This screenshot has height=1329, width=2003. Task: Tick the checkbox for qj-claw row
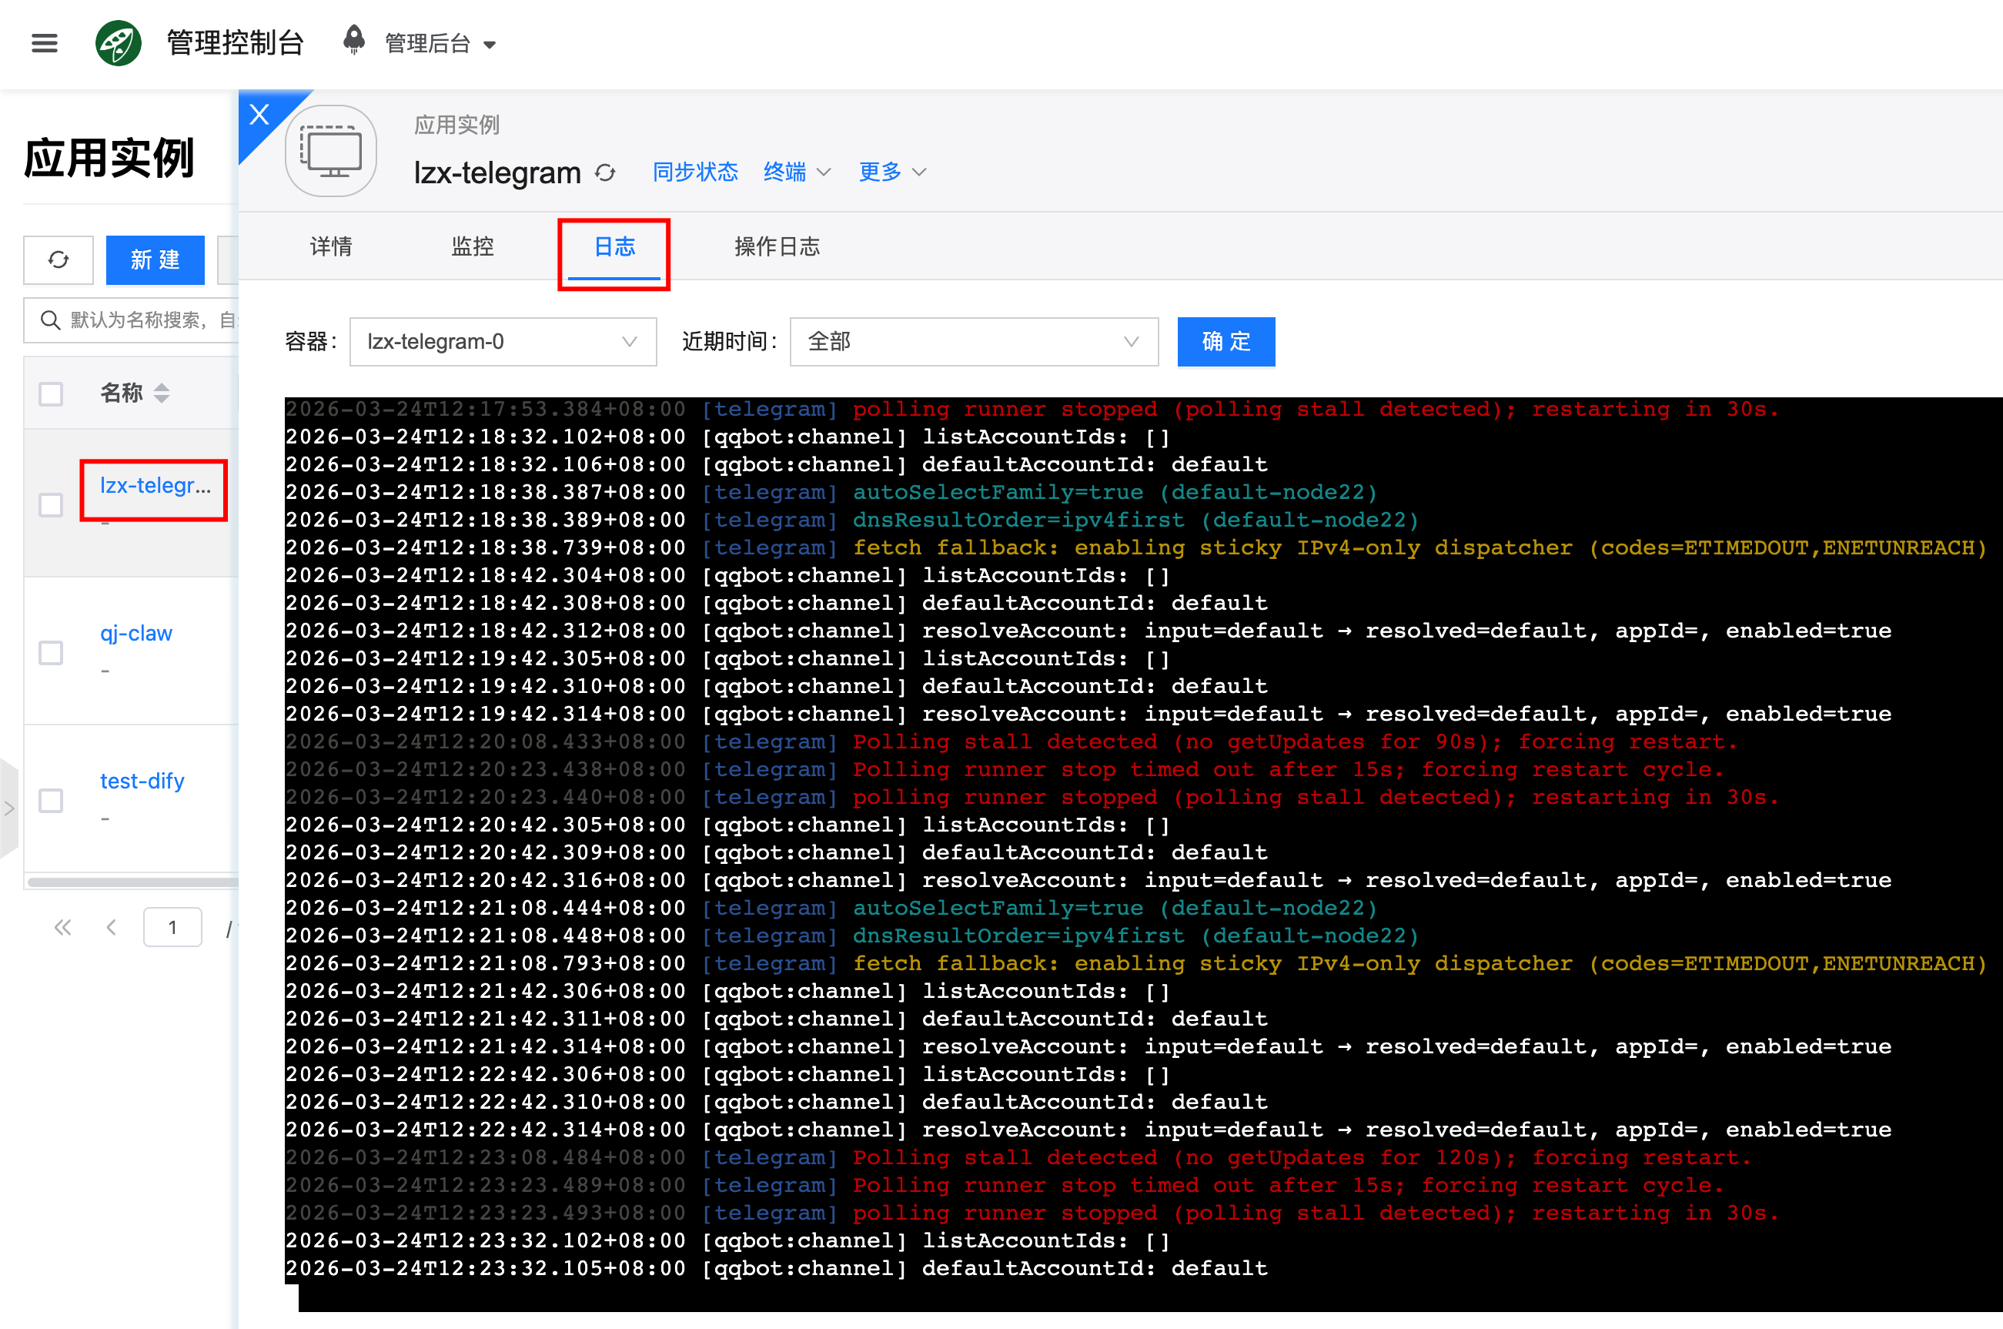tap(51, 653)
